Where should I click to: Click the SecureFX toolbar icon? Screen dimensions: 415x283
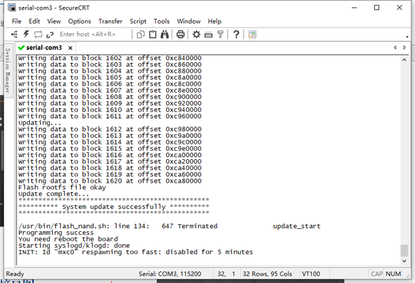[252, 35]
